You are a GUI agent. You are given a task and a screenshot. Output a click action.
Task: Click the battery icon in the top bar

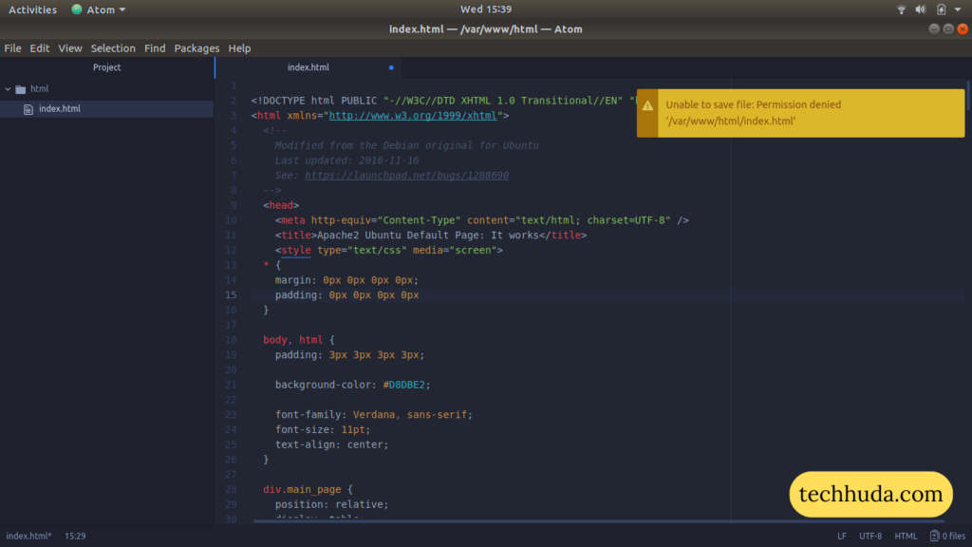pos(941,9)
